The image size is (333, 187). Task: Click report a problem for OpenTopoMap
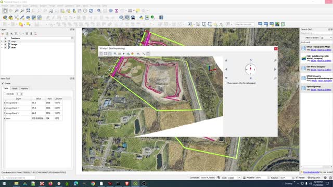point(324,90)
